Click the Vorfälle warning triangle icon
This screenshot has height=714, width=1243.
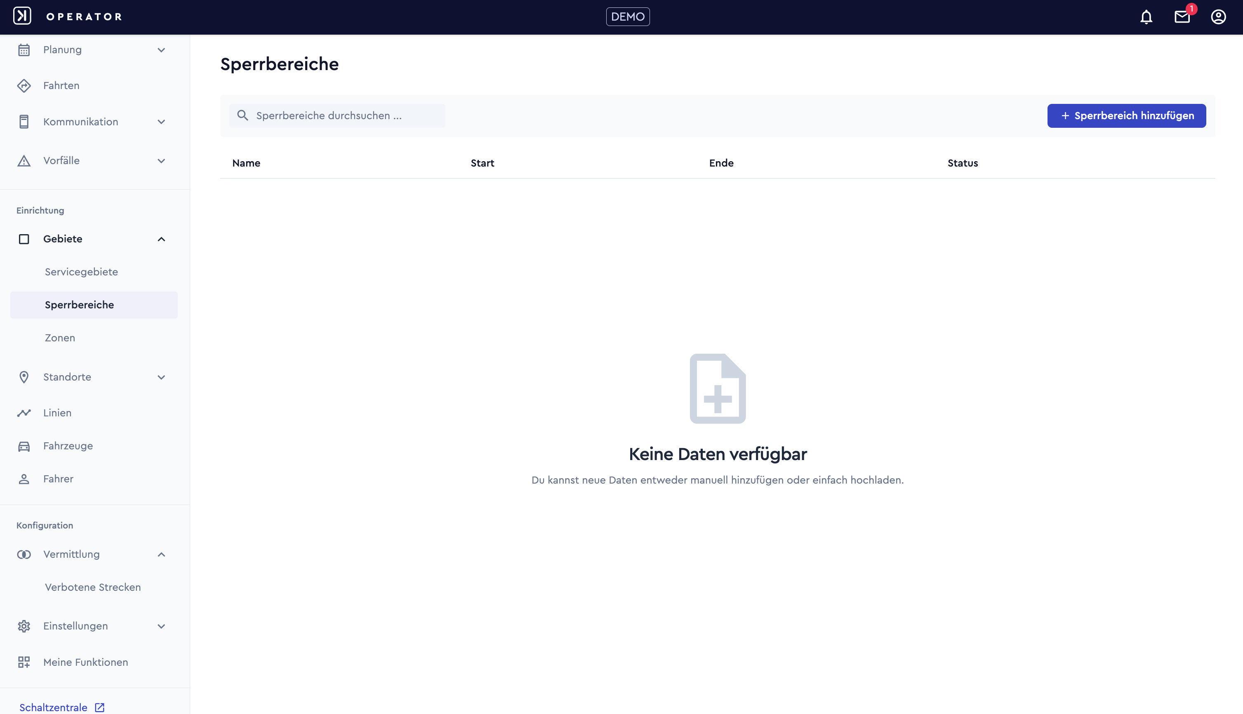[x=24, y=161]
